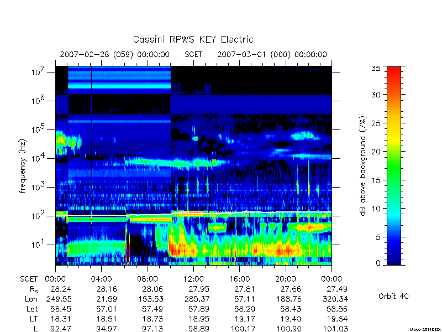Click the LT value '19.64'
This screenshot has width=442, height=332.
pyautogui.click(x=337, y=319)
